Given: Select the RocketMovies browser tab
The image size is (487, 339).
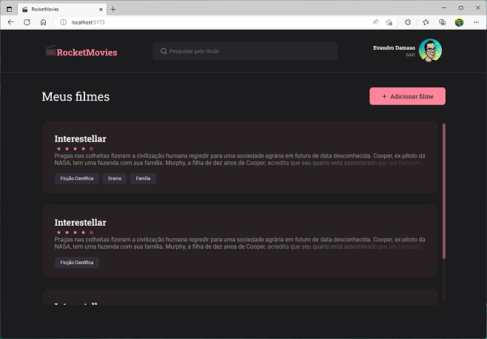Looking at the screenshot, I should [62, 10].
